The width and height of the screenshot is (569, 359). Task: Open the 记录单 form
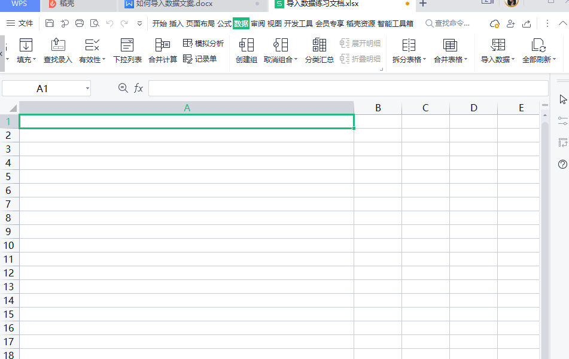pyautogui.click(x=200, y=59)
